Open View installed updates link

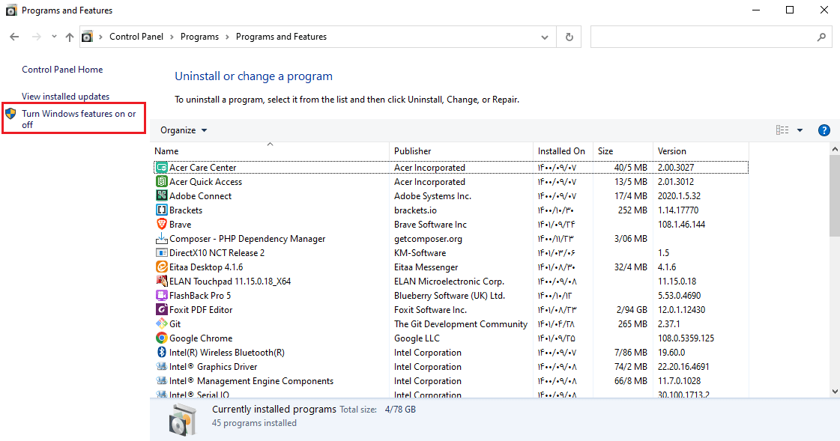pos(65,97)
